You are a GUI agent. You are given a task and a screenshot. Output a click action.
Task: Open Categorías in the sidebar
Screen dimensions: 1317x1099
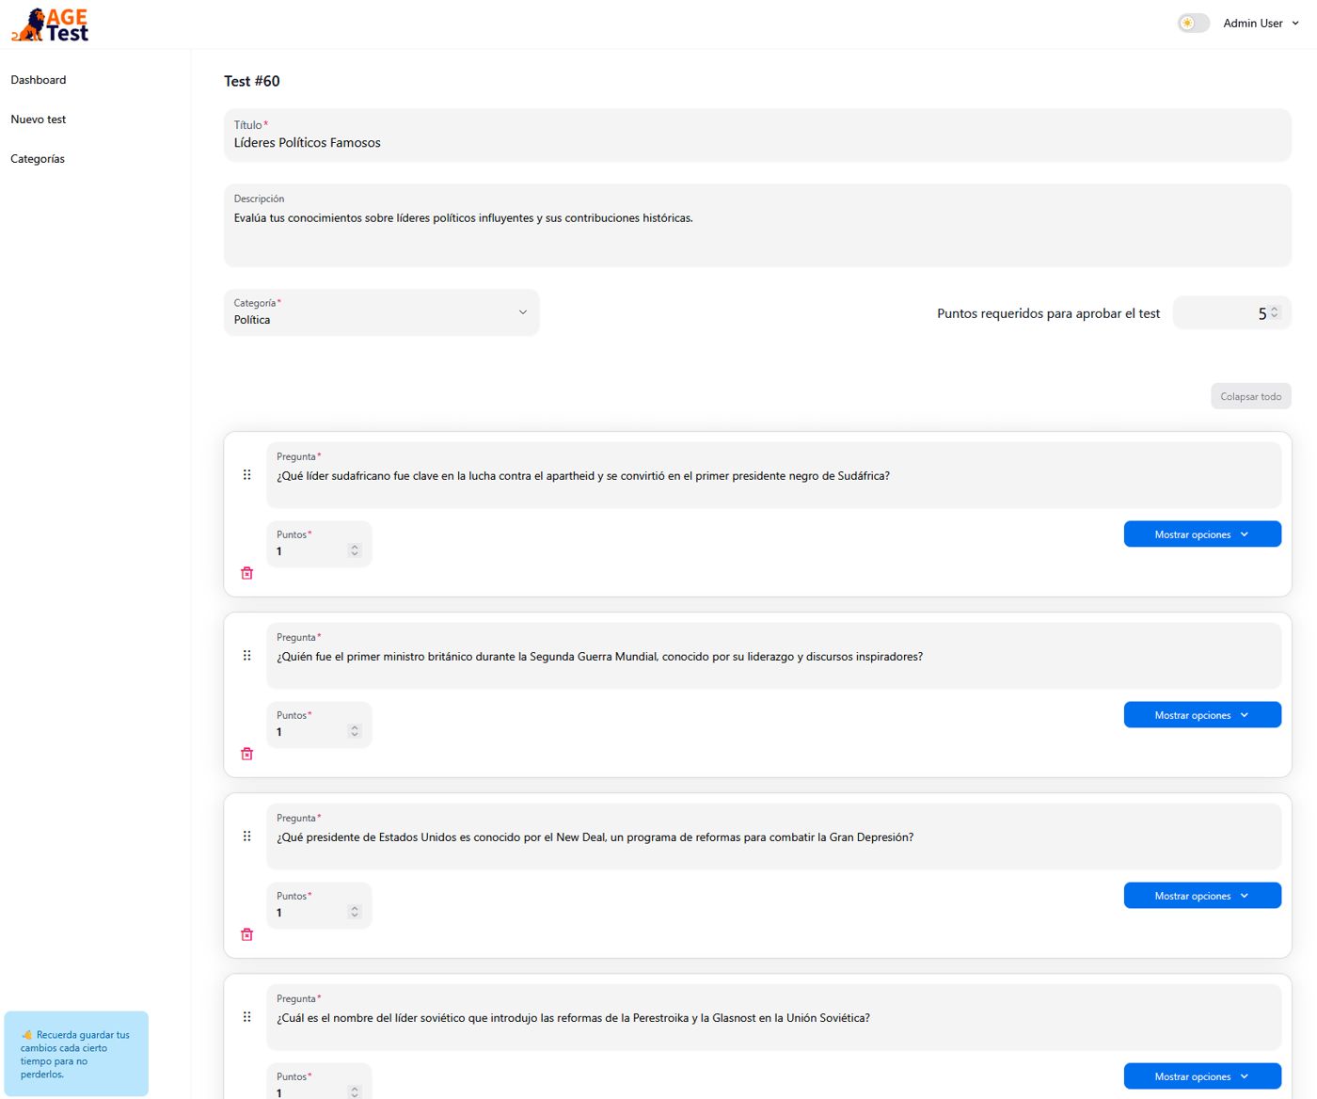[38, 159]
